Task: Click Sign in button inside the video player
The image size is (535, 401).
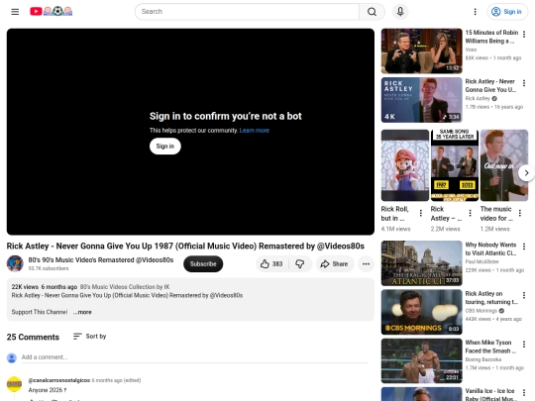Action: point(165,147)
